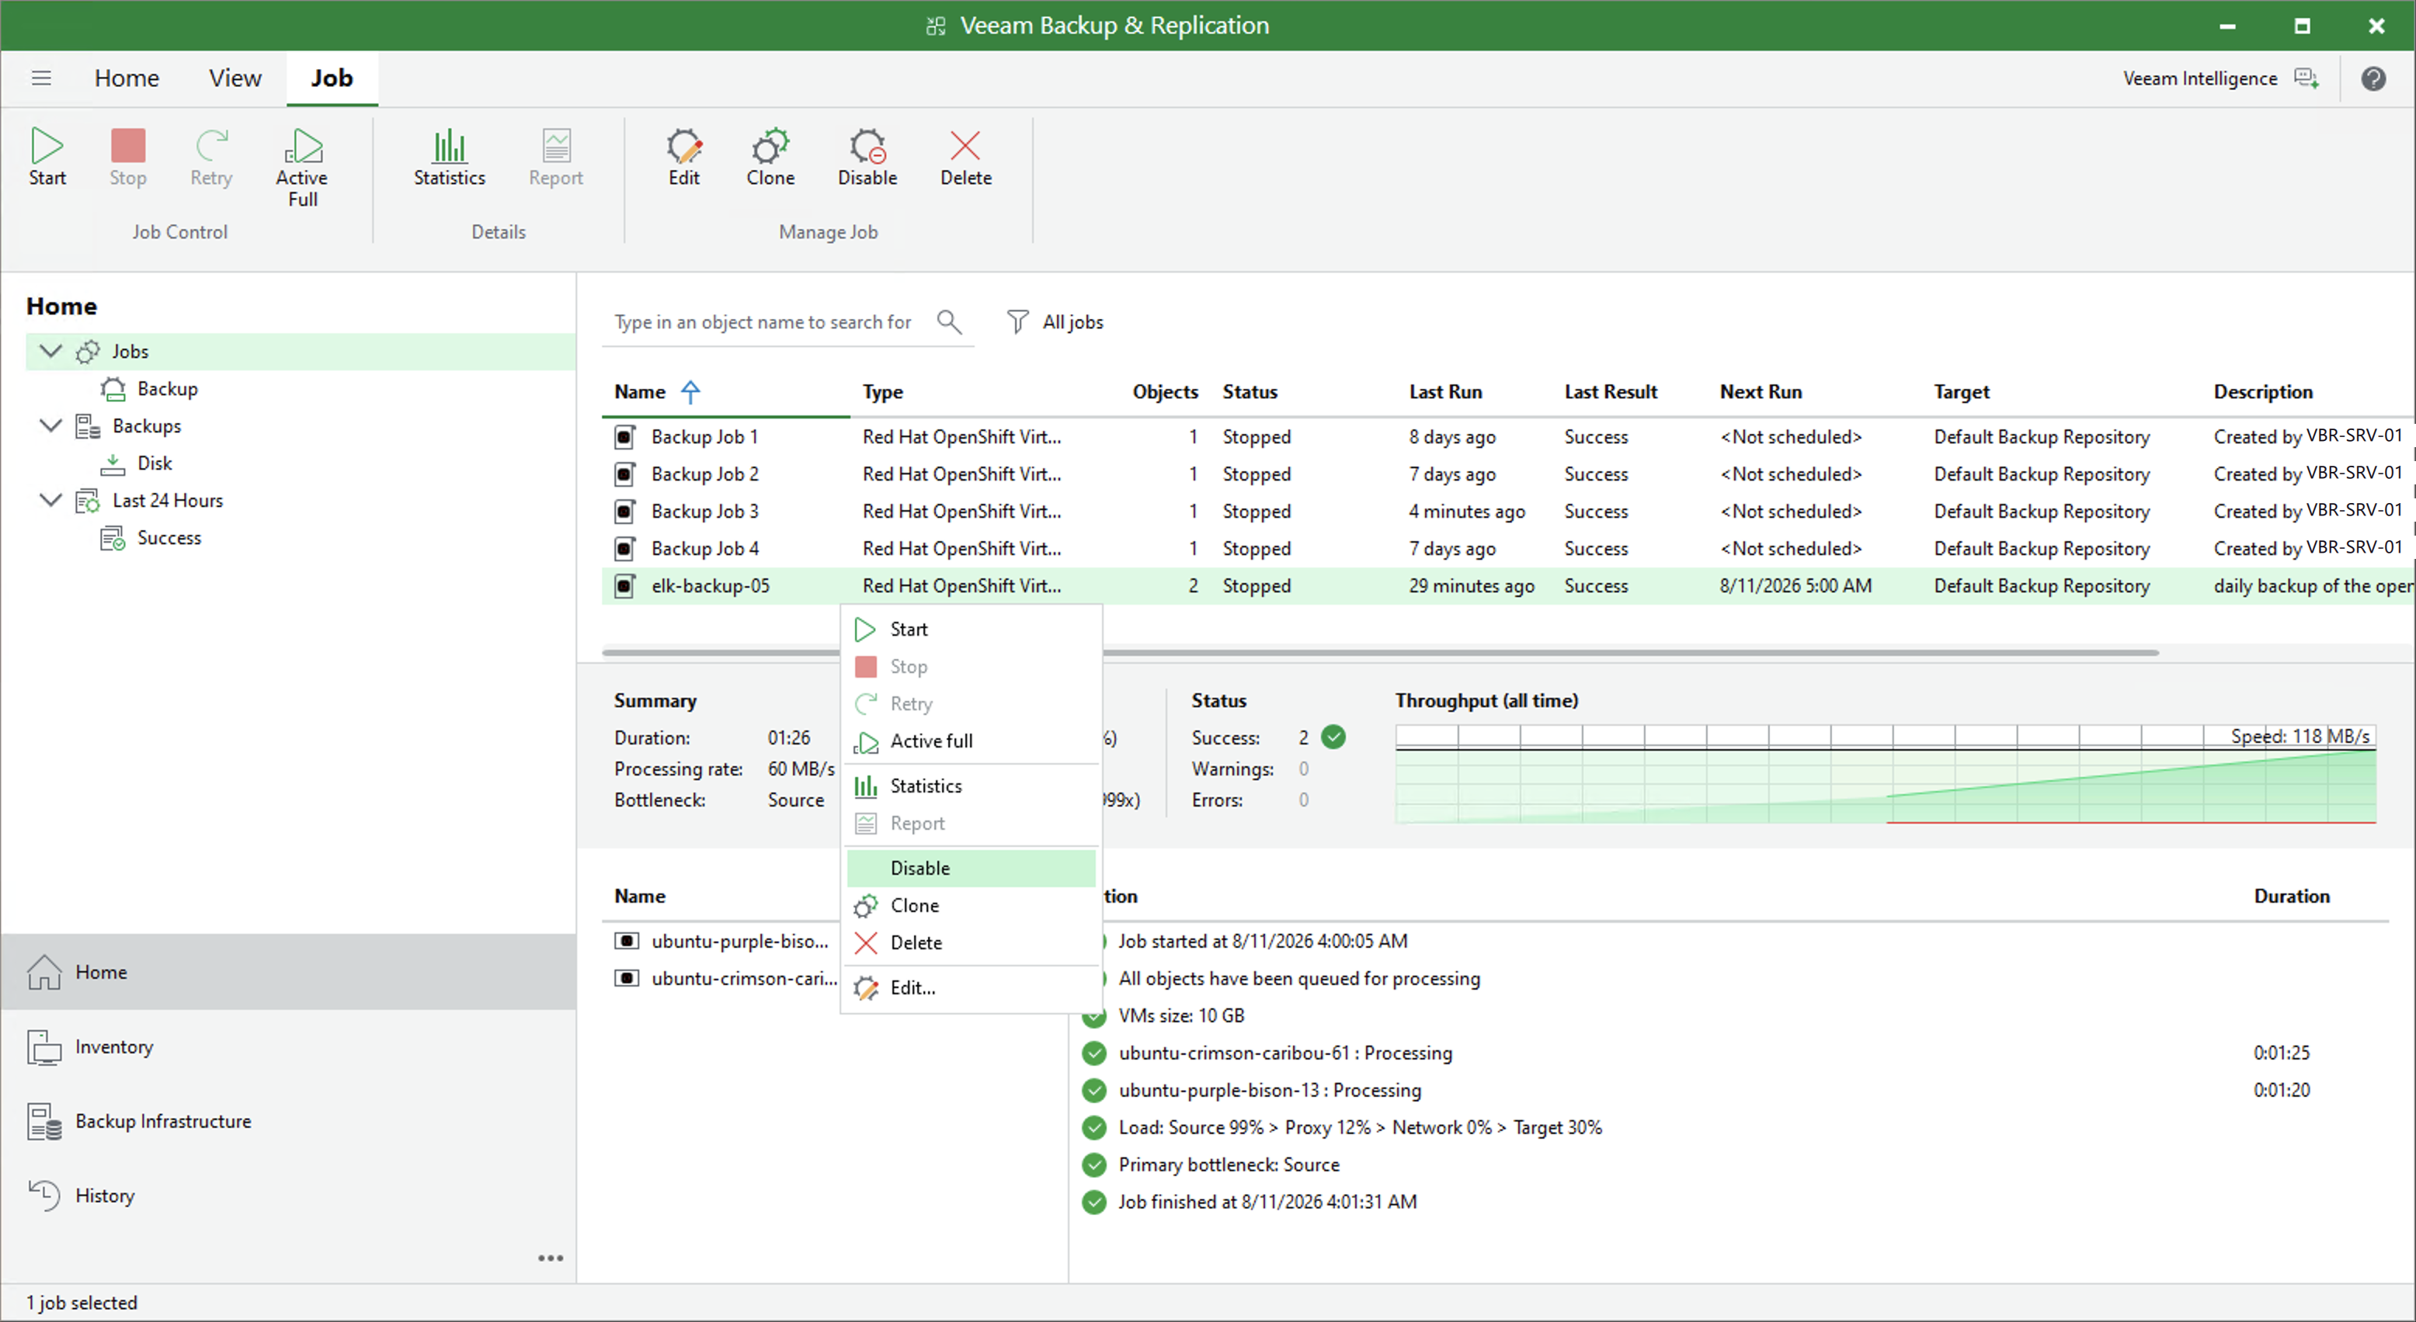Click the All jobs filter label
The height and width of the screenshot is (1322, 2416).
point(1072,321)
